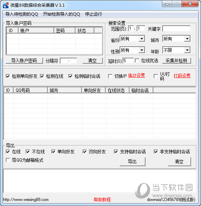This screenshot has height=206, width=201.
Task: Open the 导入待检测的QQ menu
Action: click(x=22, y=14)
